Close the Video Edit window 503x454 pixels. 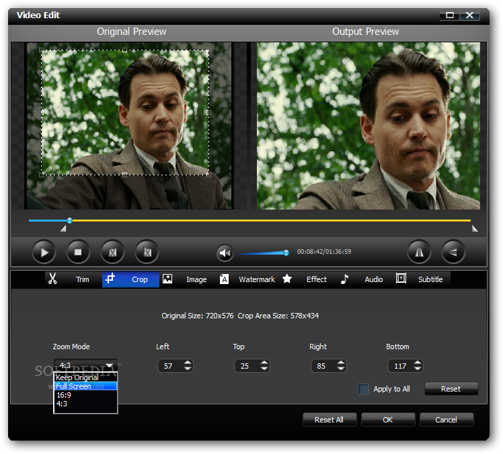(469, 15)
